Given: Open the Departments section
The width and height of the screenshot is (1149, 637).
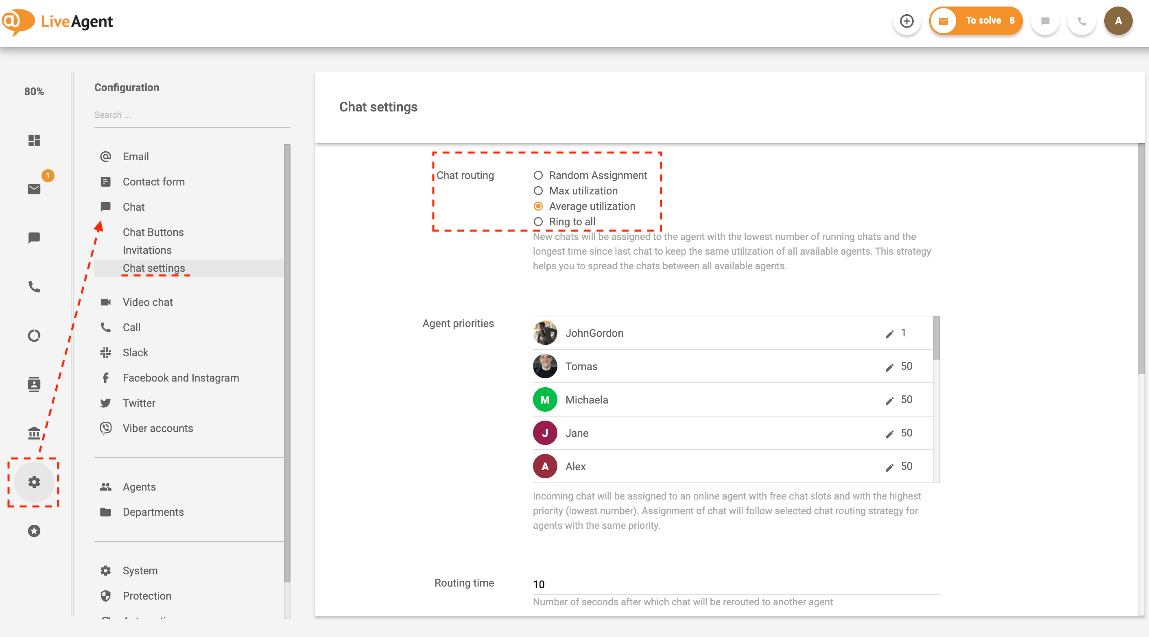Looking at the screenshot, I should point(153,512).
